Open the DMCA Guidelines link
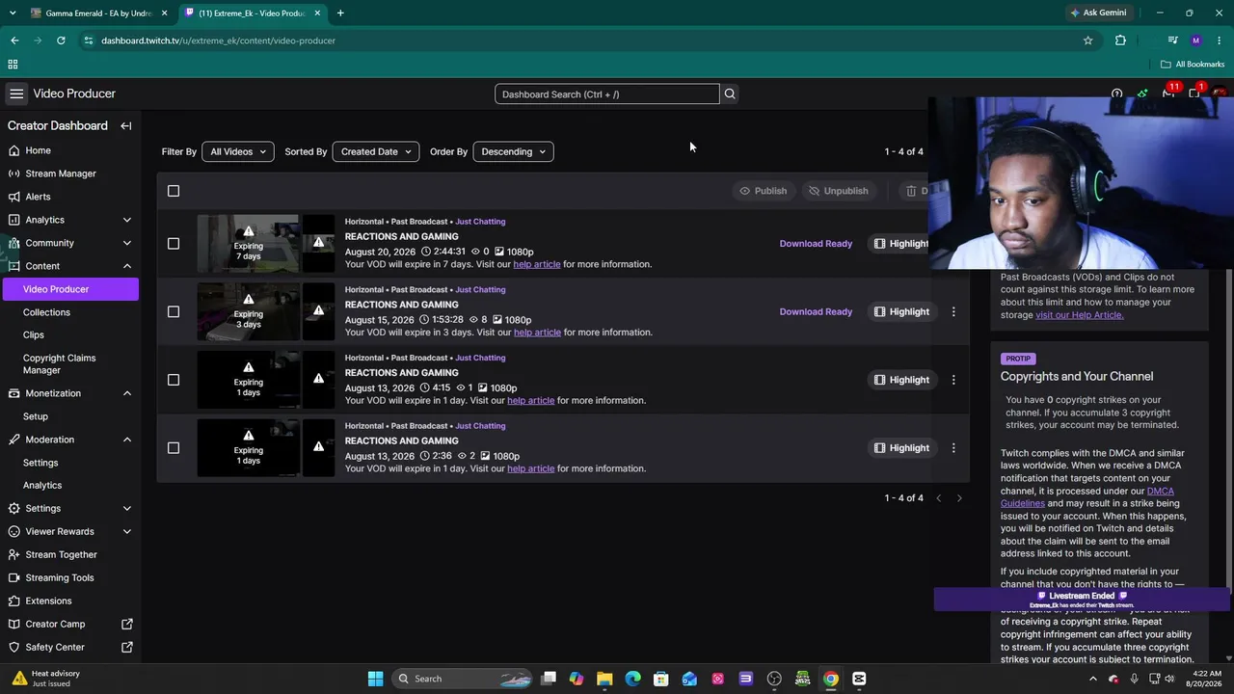 [x=1086, y=497]
